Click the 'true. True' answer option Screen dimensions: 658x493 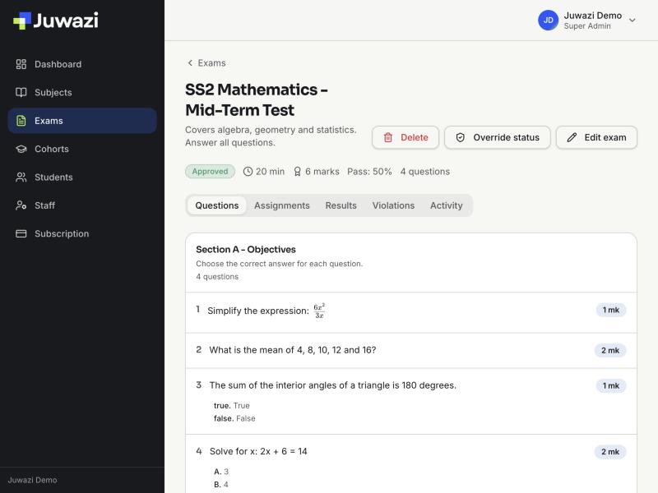(232, 406)
